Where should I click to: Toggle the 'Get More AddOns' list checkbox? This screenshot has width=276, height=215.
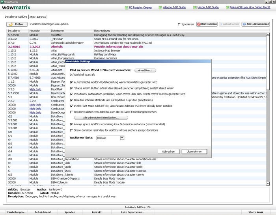coord(71,106)
